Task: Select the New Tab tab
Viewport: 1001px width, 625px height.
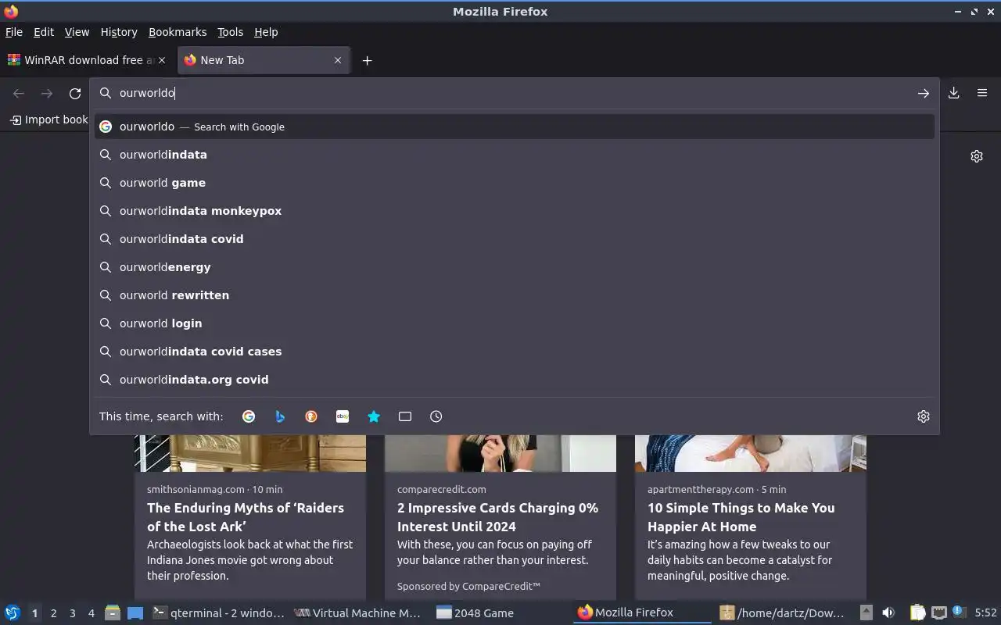Action: pos(264,60)
